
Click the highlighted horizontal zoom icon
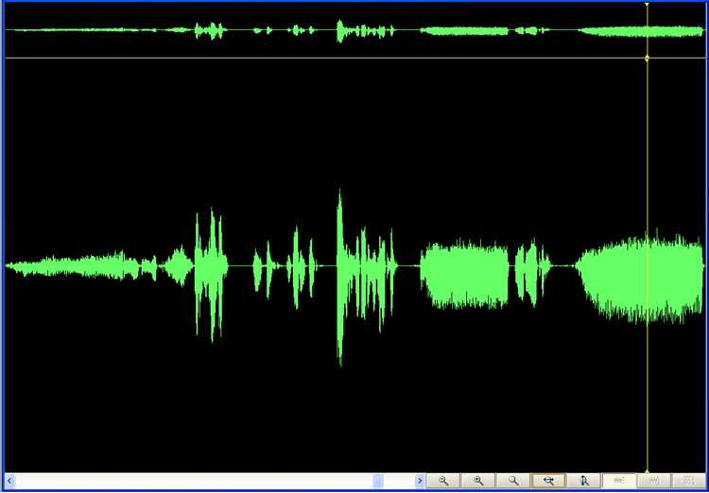coord(548,481)
